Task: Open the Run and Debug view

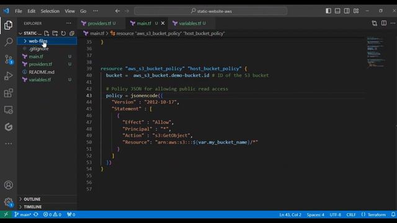Action: [x=8, y=76]
